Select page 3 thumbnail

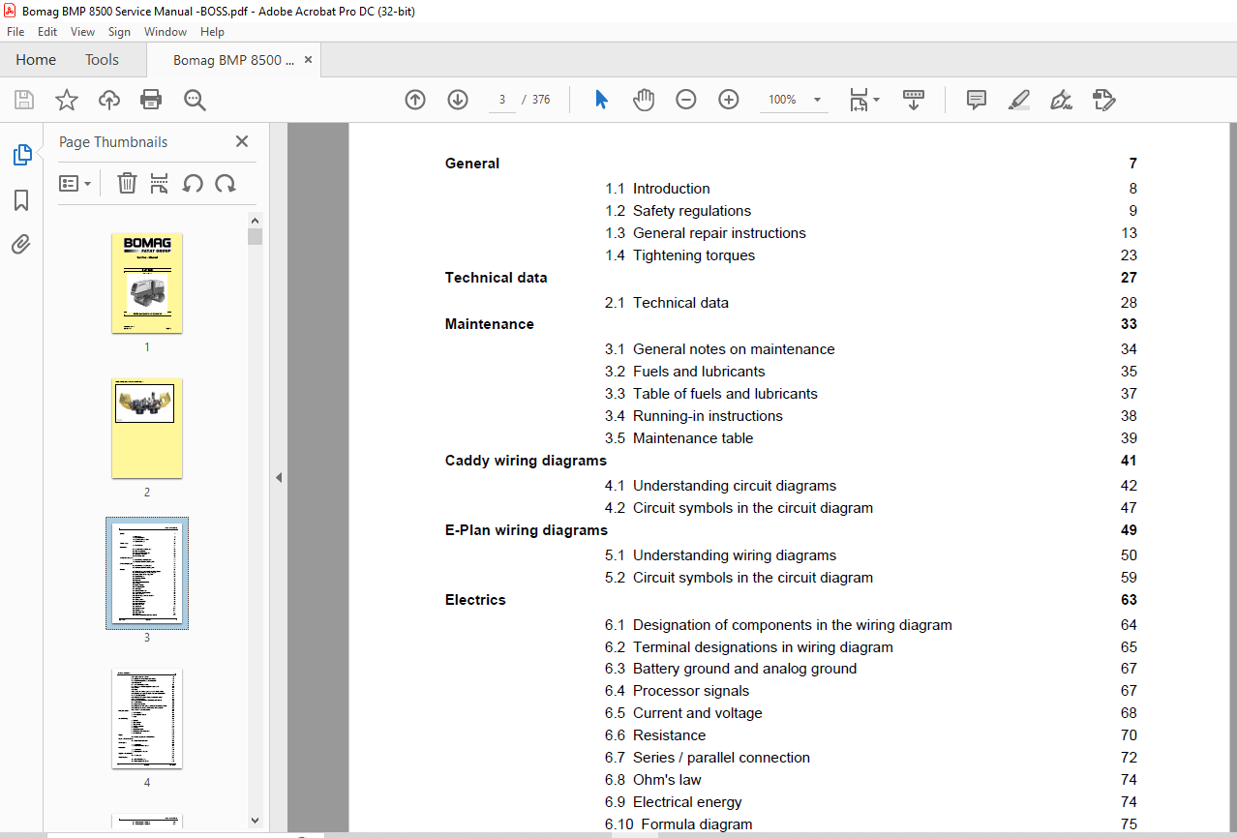147,573
